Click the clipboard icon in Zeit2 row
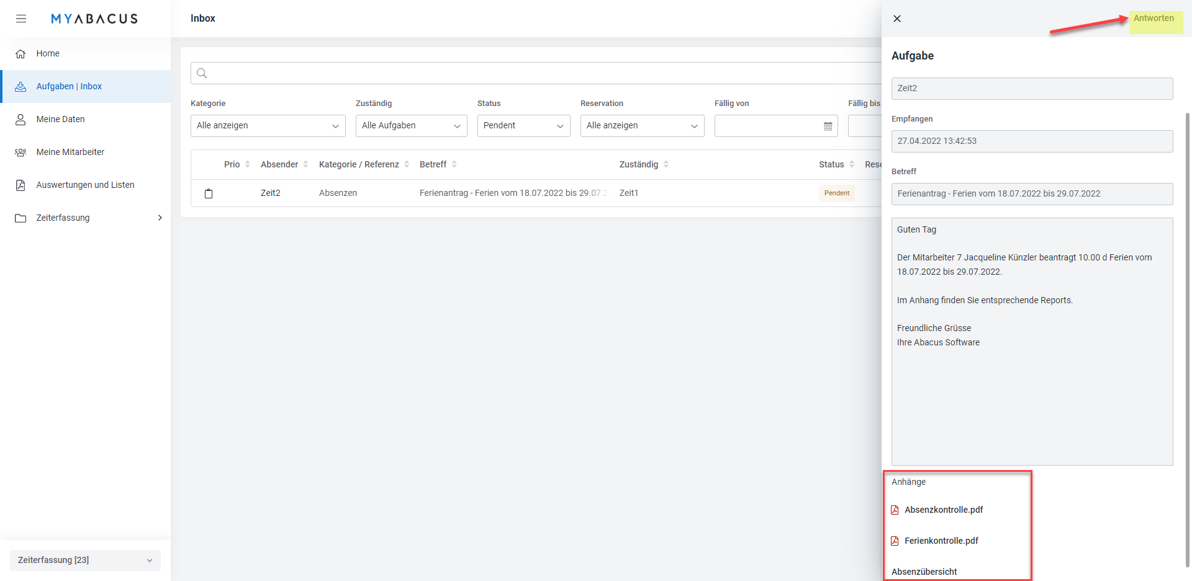The width and height of the screenshot is (1192, 581). (x=209, y=193)
